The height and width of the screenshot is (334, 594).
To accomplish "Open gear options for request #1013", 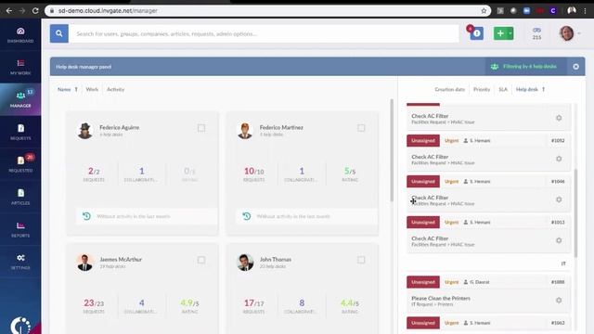I will coord(559,240).
